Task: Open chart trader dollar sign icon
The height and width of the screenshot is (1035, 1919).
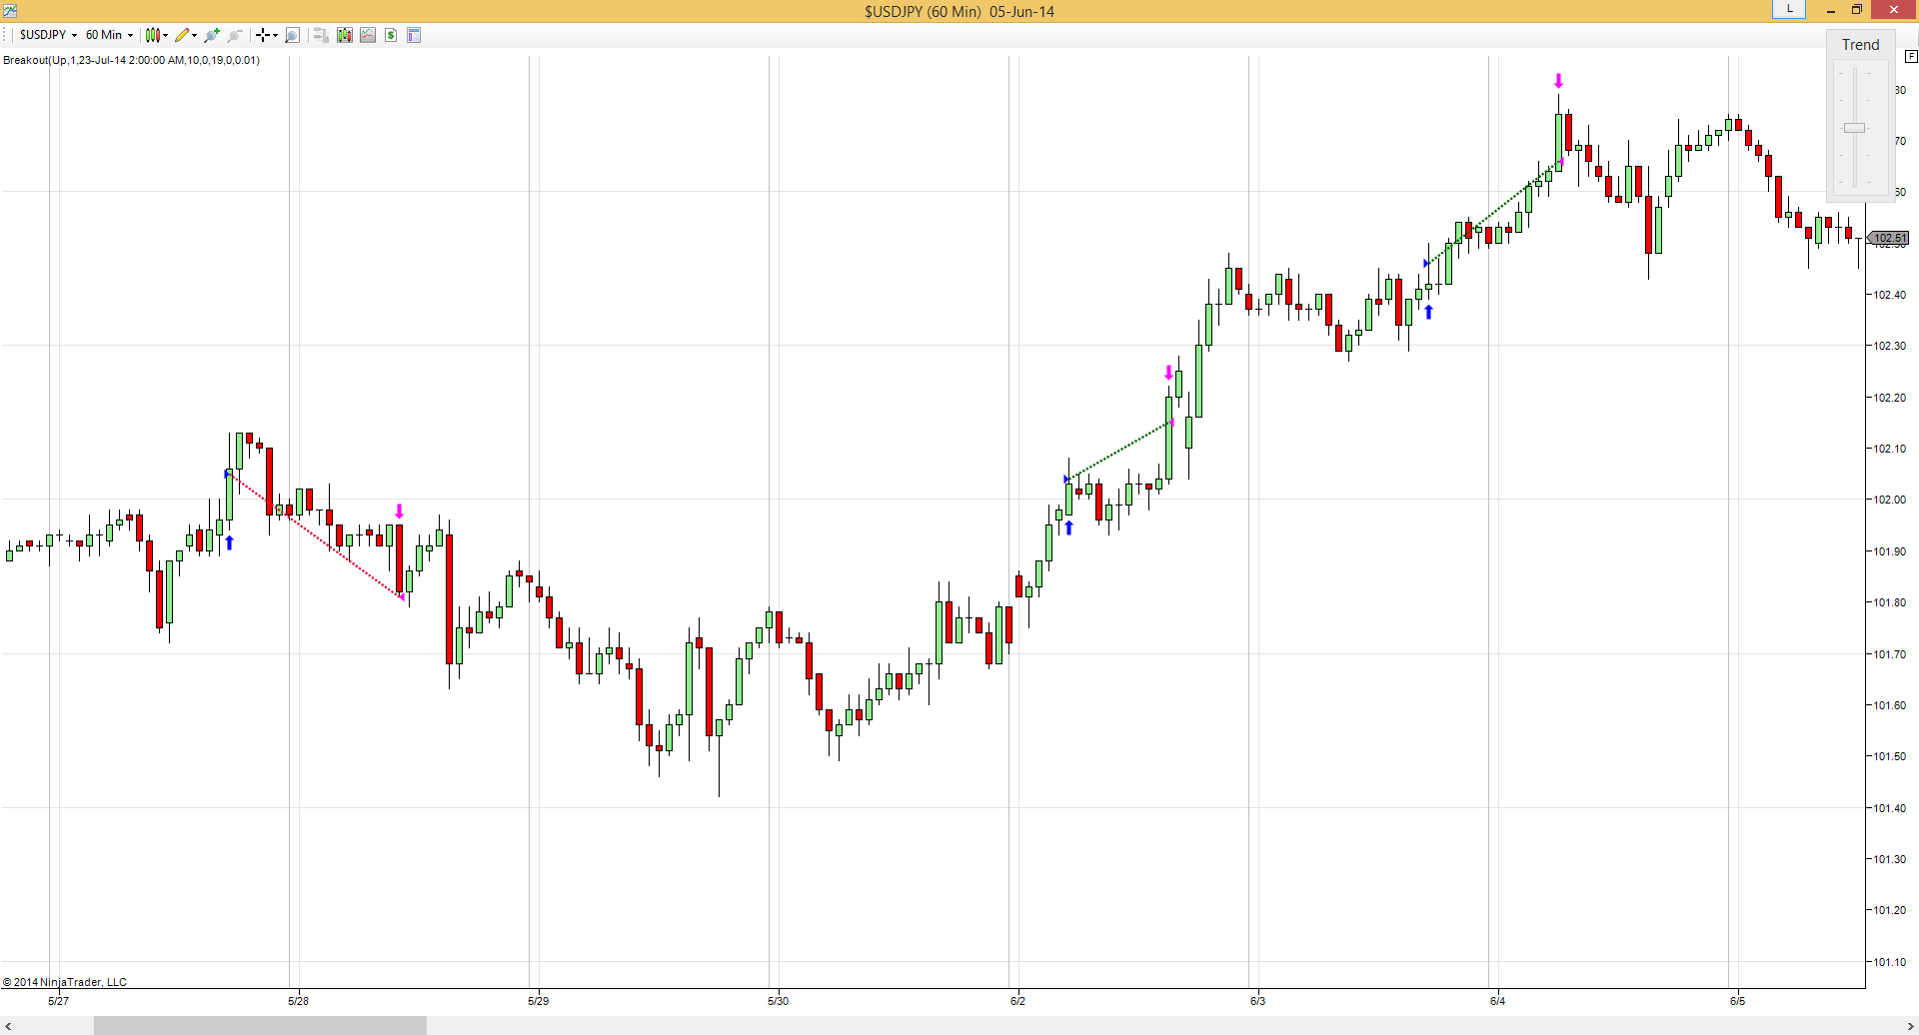Action: pyautogui.click(x=391, y=35)
